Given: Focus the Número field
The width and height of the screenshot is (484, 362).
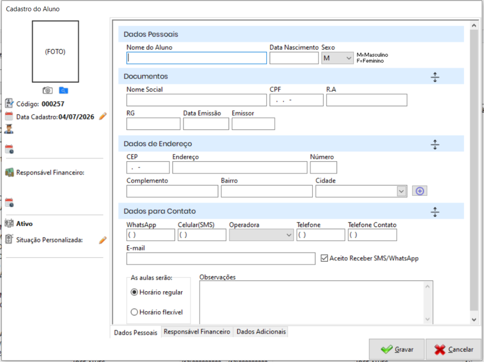Looking at the screenshot, I should [323, 168].
